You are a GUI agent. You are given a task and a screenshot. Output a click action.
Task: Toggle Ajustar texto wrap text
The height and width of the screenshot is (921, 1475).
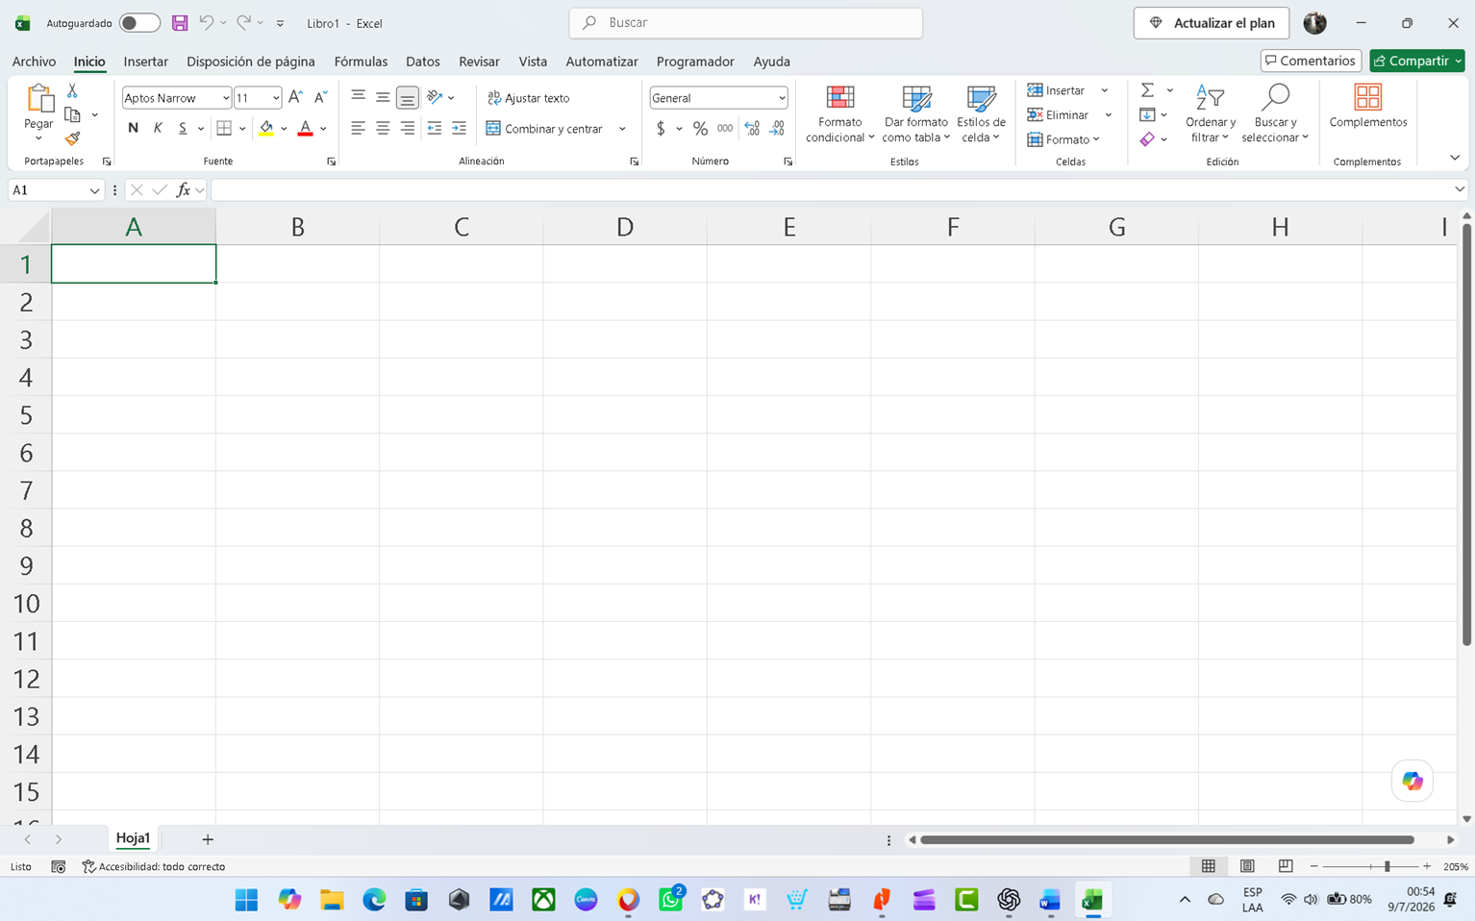(x=529, y=98)
